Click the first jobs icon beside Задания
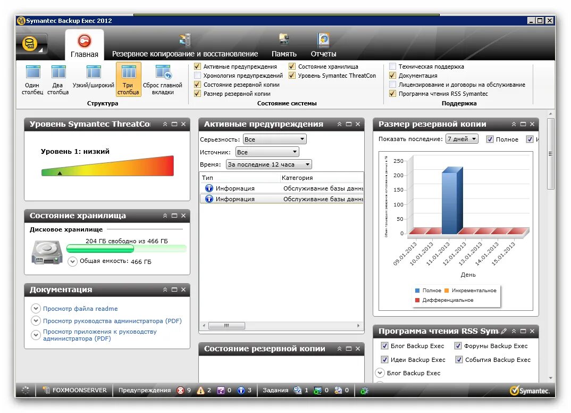The width and height of the screenshot is (571, 413). coord(298,391)
